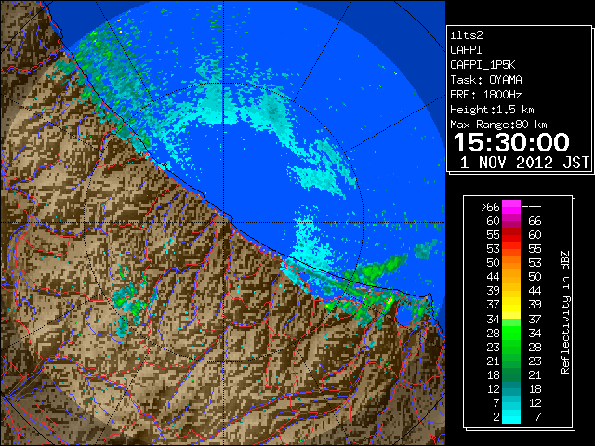Click the 'PRF: 1800Hz' text
Screen dimensions: 595x446
486,95
